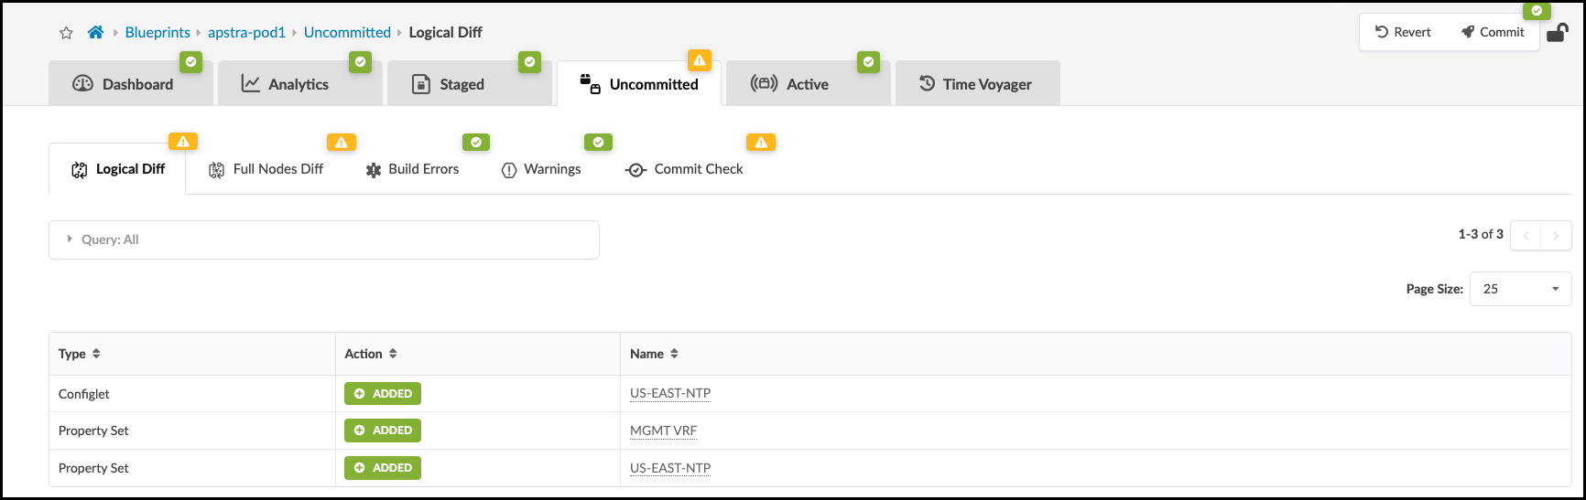Click the warning badge above Uncommitted tab
The height and width of the screenshot is (500, 1586).
700,60
